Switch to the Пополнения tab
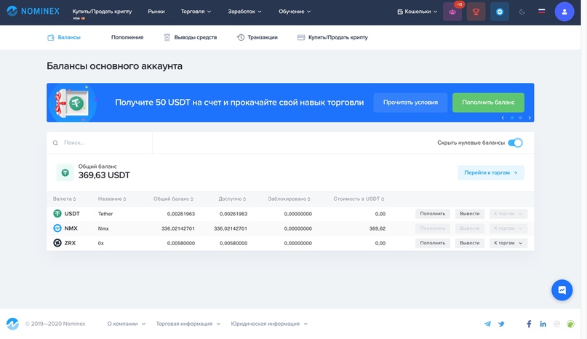The image size is (587, 339). [x=127, y=37]
